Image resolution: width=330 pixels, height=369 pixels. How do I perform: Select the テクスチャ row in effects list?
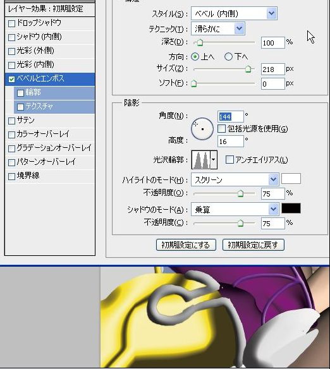point(54,107)
